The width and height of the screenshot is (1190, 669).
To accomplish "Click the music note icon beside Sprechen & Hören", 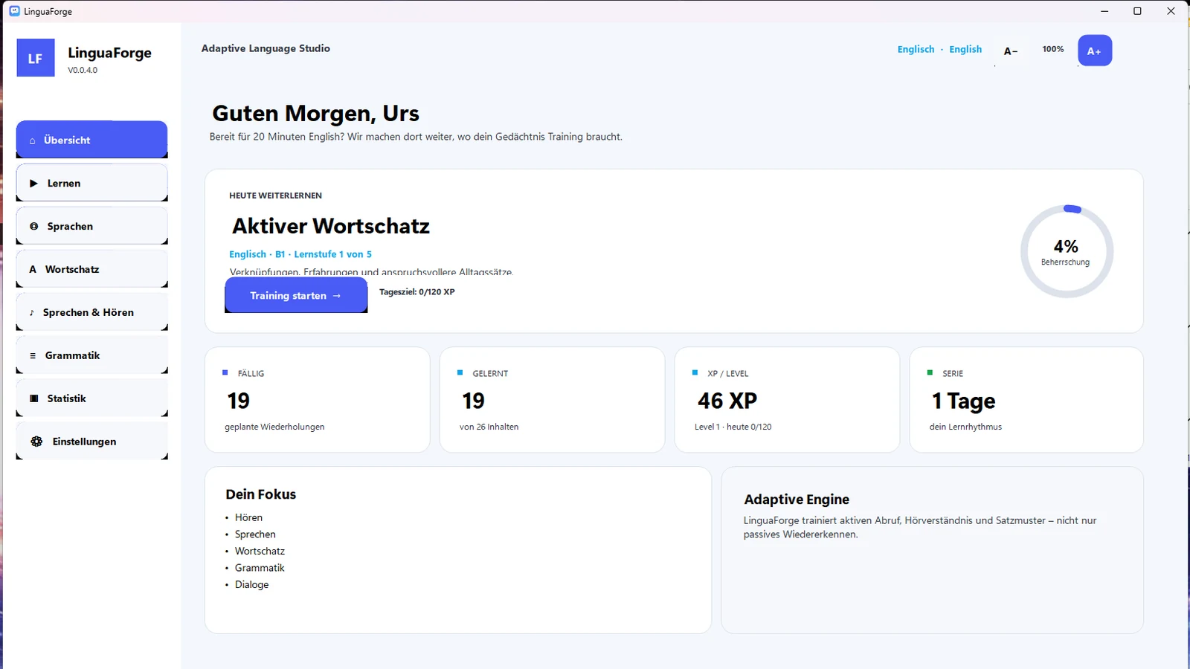I will pos(31,312).
